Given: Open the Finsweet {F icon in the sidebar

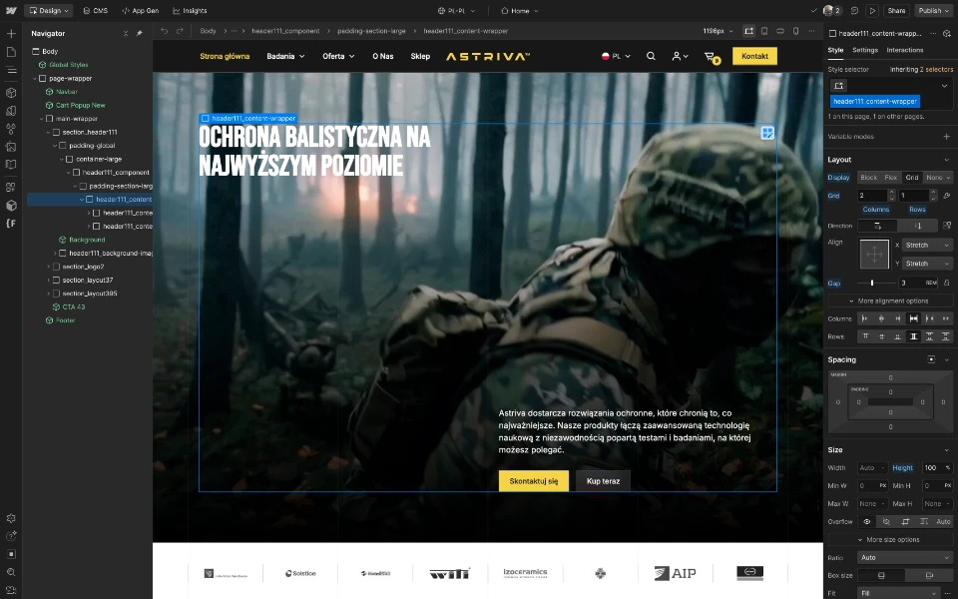Looking at the screenshot, I should [11, 223].
